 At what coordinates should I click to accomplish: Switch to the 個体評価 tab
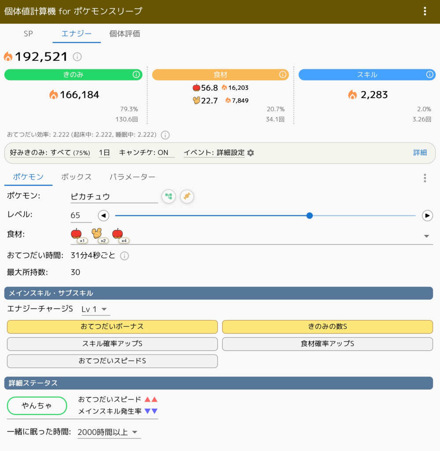[125, 33]
